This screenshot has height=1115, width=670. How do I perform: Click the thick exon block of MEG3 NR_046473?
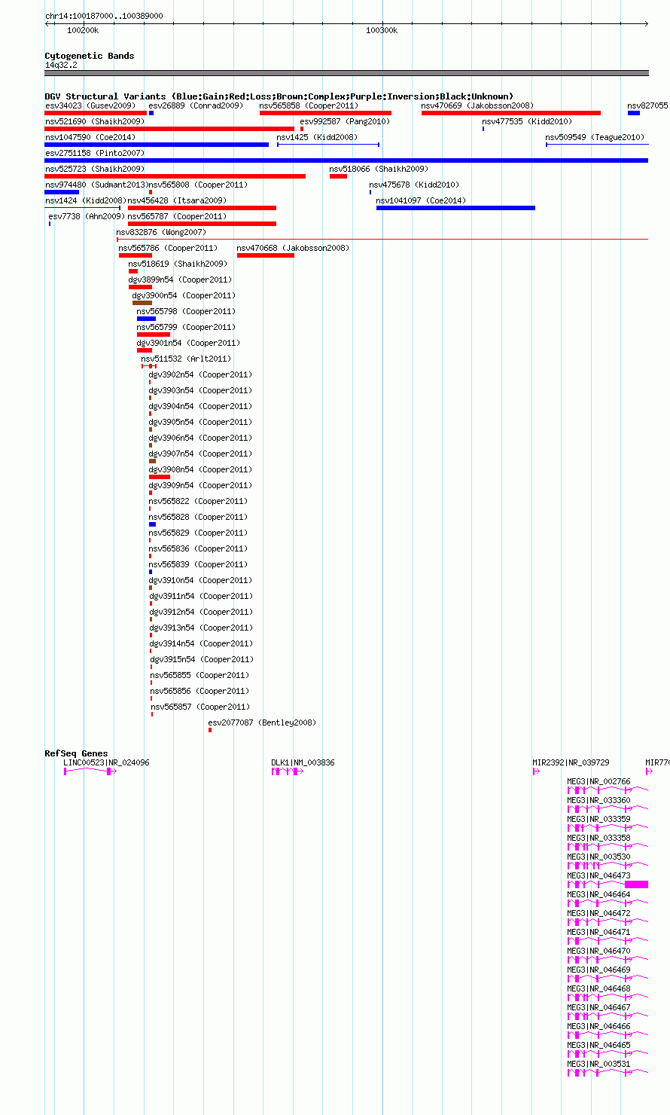click(636, 884)
